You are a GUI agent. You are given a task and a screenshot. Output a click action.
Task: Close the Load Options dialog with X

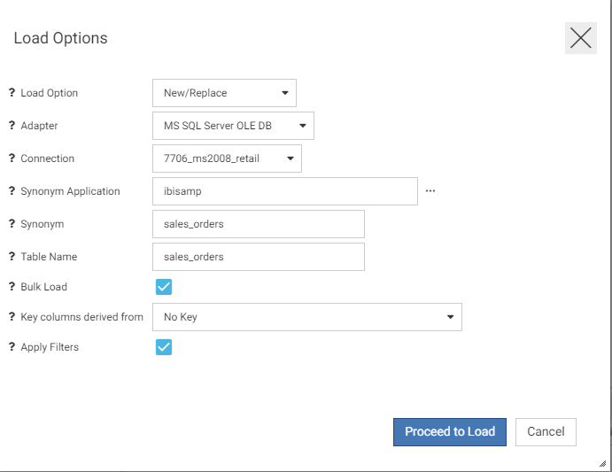click(x=580, y=38)
